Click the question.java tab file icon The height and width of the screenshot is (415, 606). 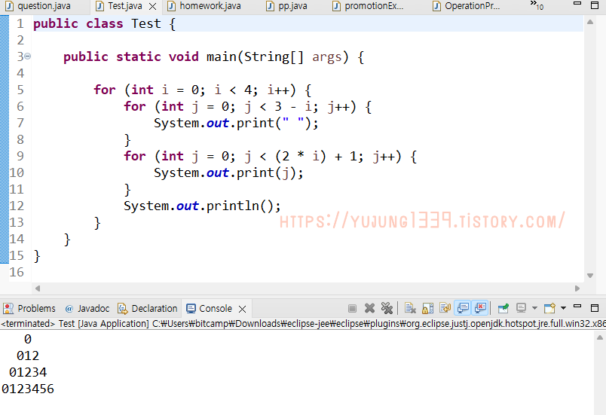[x=10, y=6]
